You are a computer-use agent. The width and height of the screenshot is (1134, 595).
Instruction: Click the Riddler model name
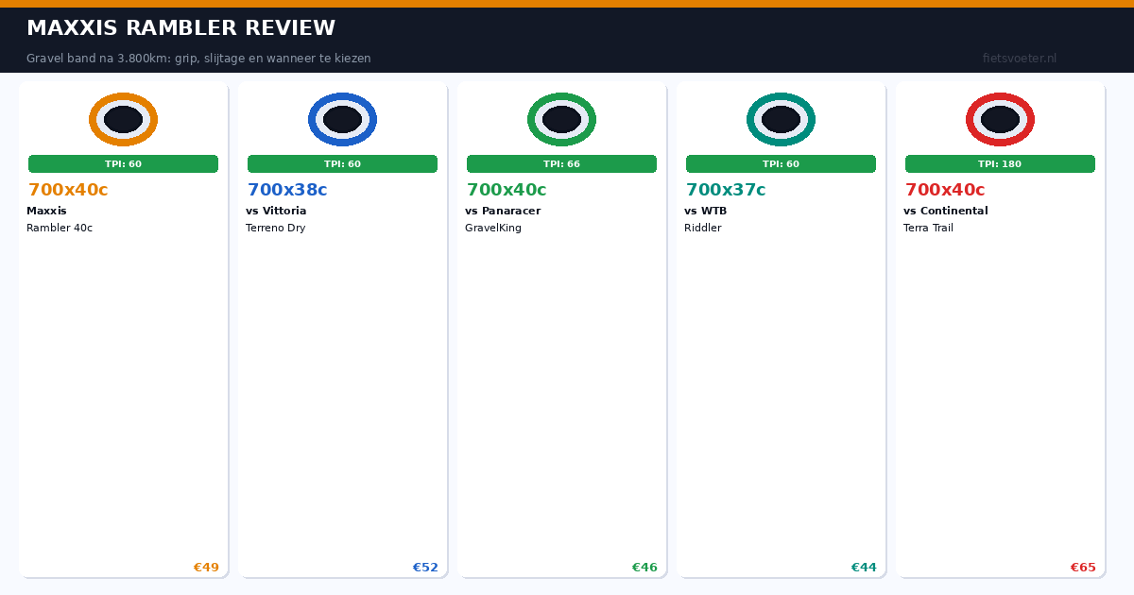tap(703, 228)
